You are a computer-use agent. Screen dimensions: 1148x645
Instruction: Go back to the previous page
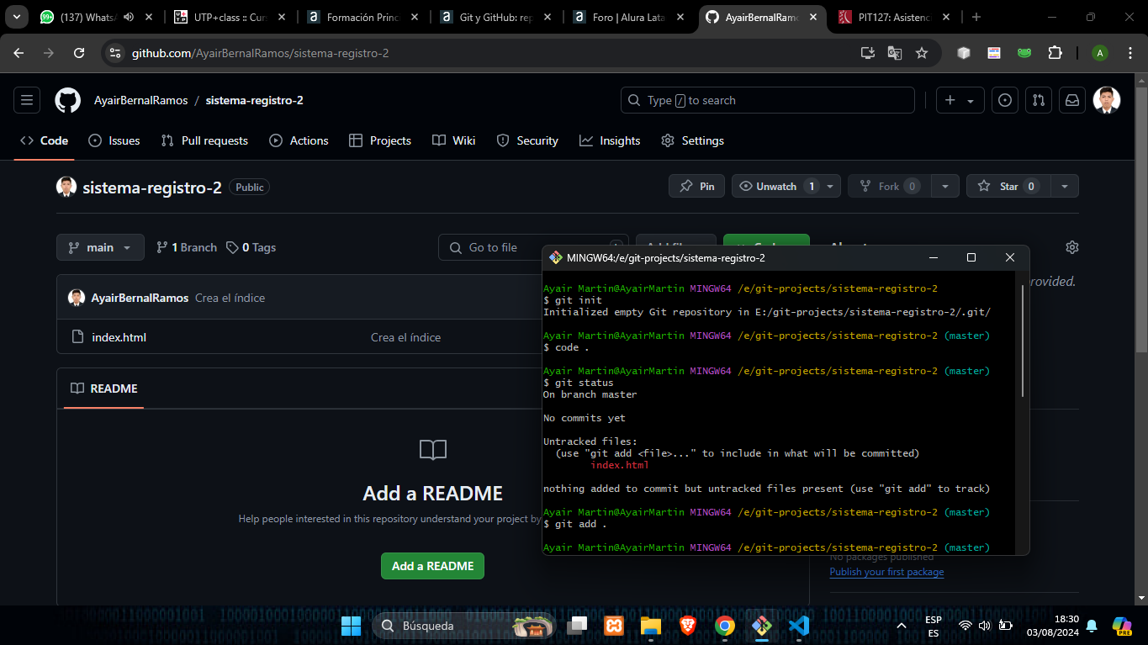tap(19, 53)
